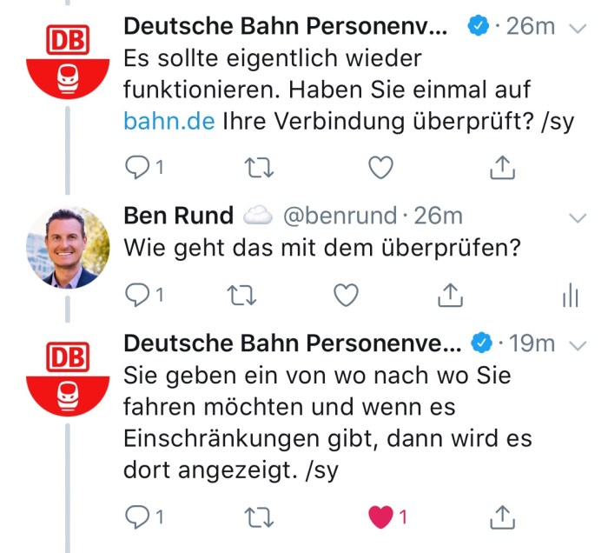
Task: Retweet Ben Rund's tweet
Action: click(242, 296)
